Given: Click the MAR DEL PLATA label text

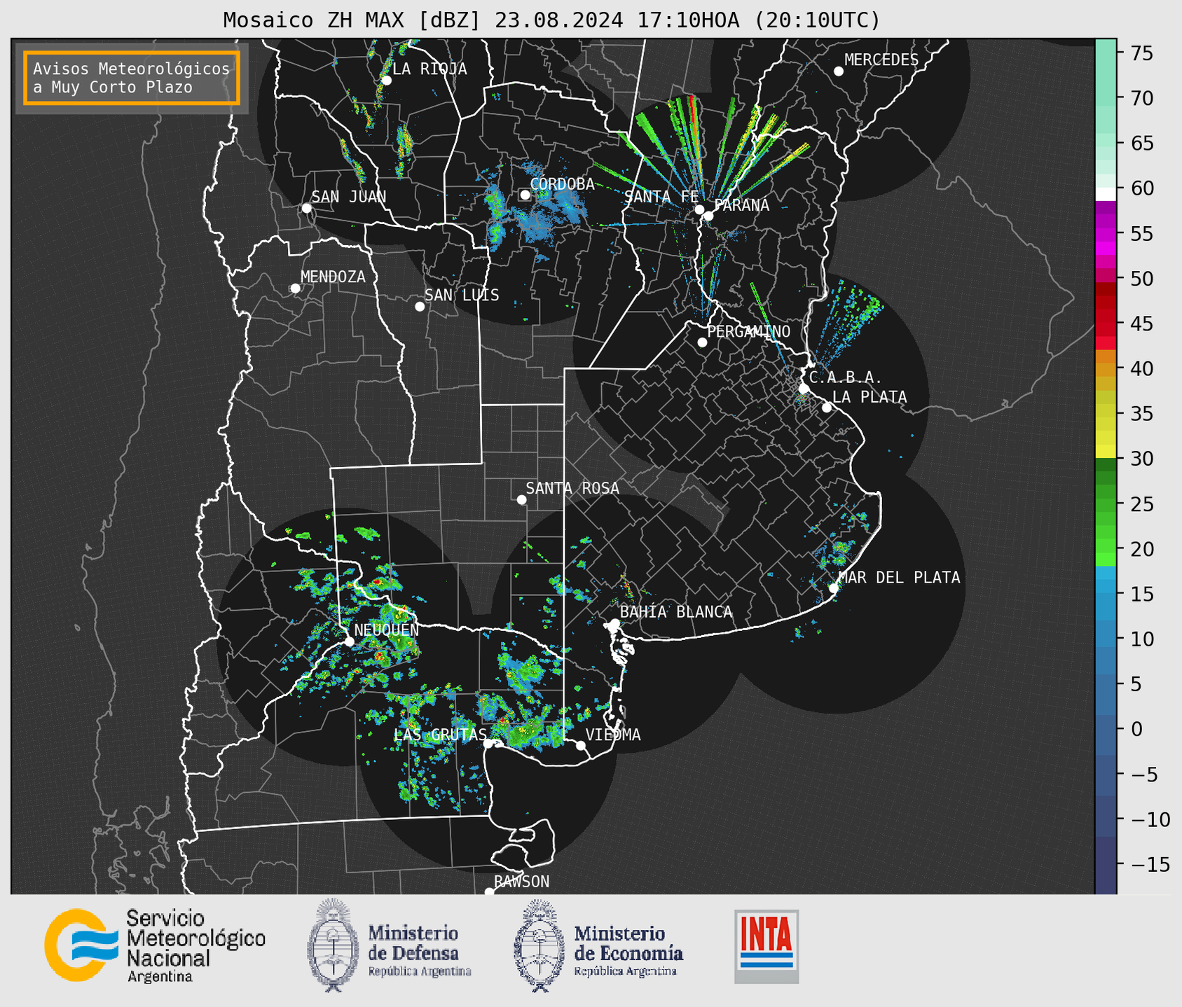Looking at the screenshot, I should pos(900,578).
